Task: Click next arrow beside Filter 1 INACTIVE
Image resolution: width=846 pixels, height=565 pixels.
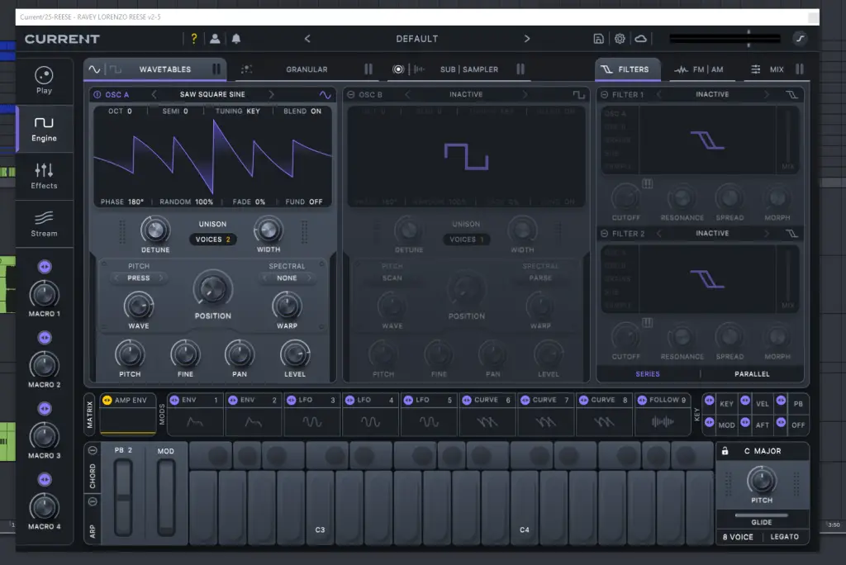Action: (x=766, y=94)
